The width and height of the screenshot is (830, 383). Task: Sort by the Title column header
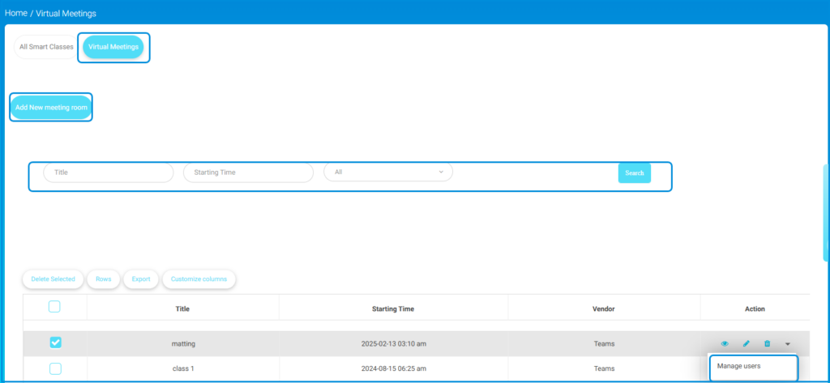(x=182, y=309)
